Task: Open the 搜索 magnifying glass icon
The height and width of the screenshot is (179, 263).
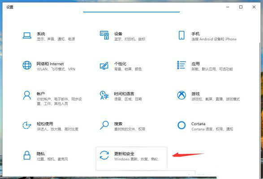Action: [104, 125]
